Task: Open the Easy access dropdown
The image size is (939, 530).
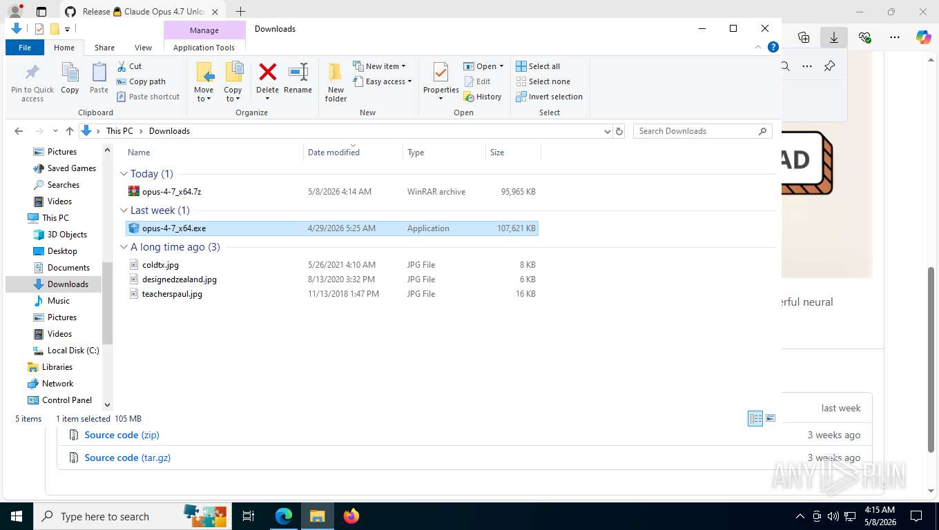Action: click(x=382, y=81)
